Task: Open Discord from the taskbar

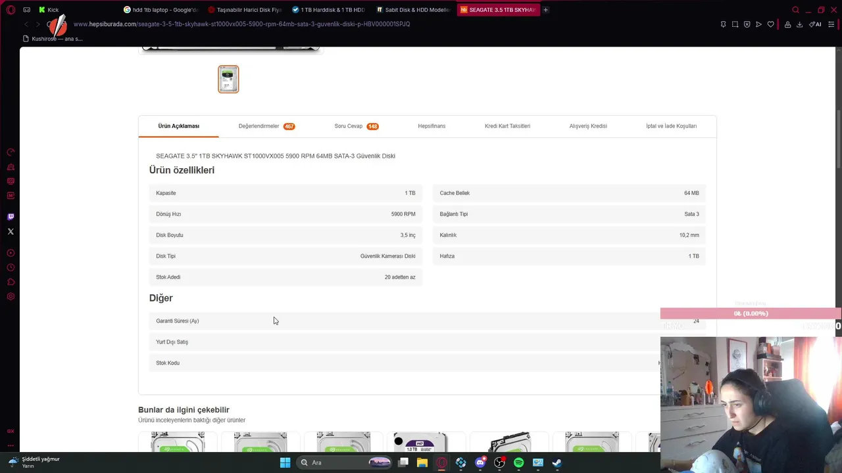Action: click(480, 462)
